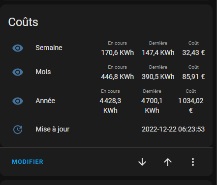Click the Mise à jour label
Viewport: 217px width, 185px height.
tap(53, 129)
